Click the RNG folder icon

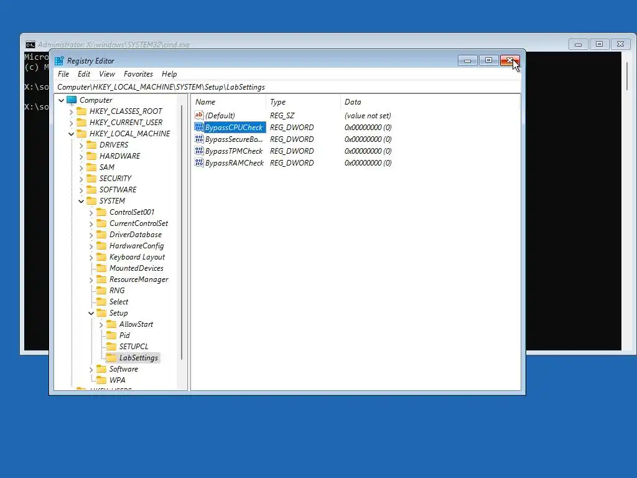click(x=101, y=291)
